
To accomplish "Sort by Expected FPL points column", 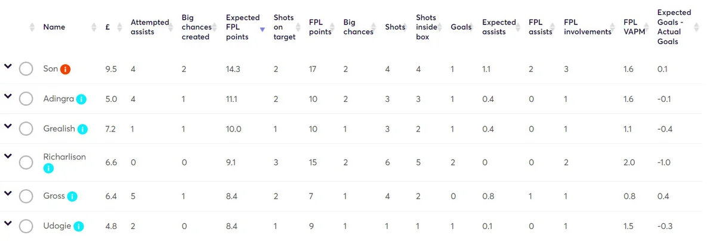I will point(242,27).
